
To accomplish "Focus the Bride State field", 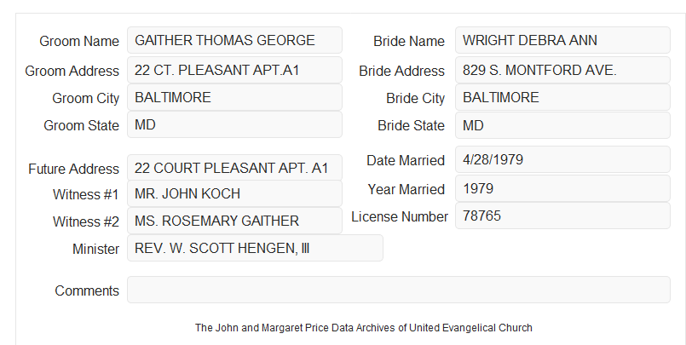I will pos(562,125).
